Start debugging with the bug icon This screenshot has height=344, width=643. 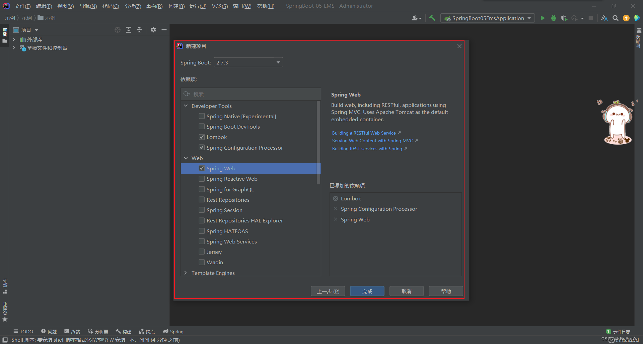pyautogui.click(x=554, y=18)
